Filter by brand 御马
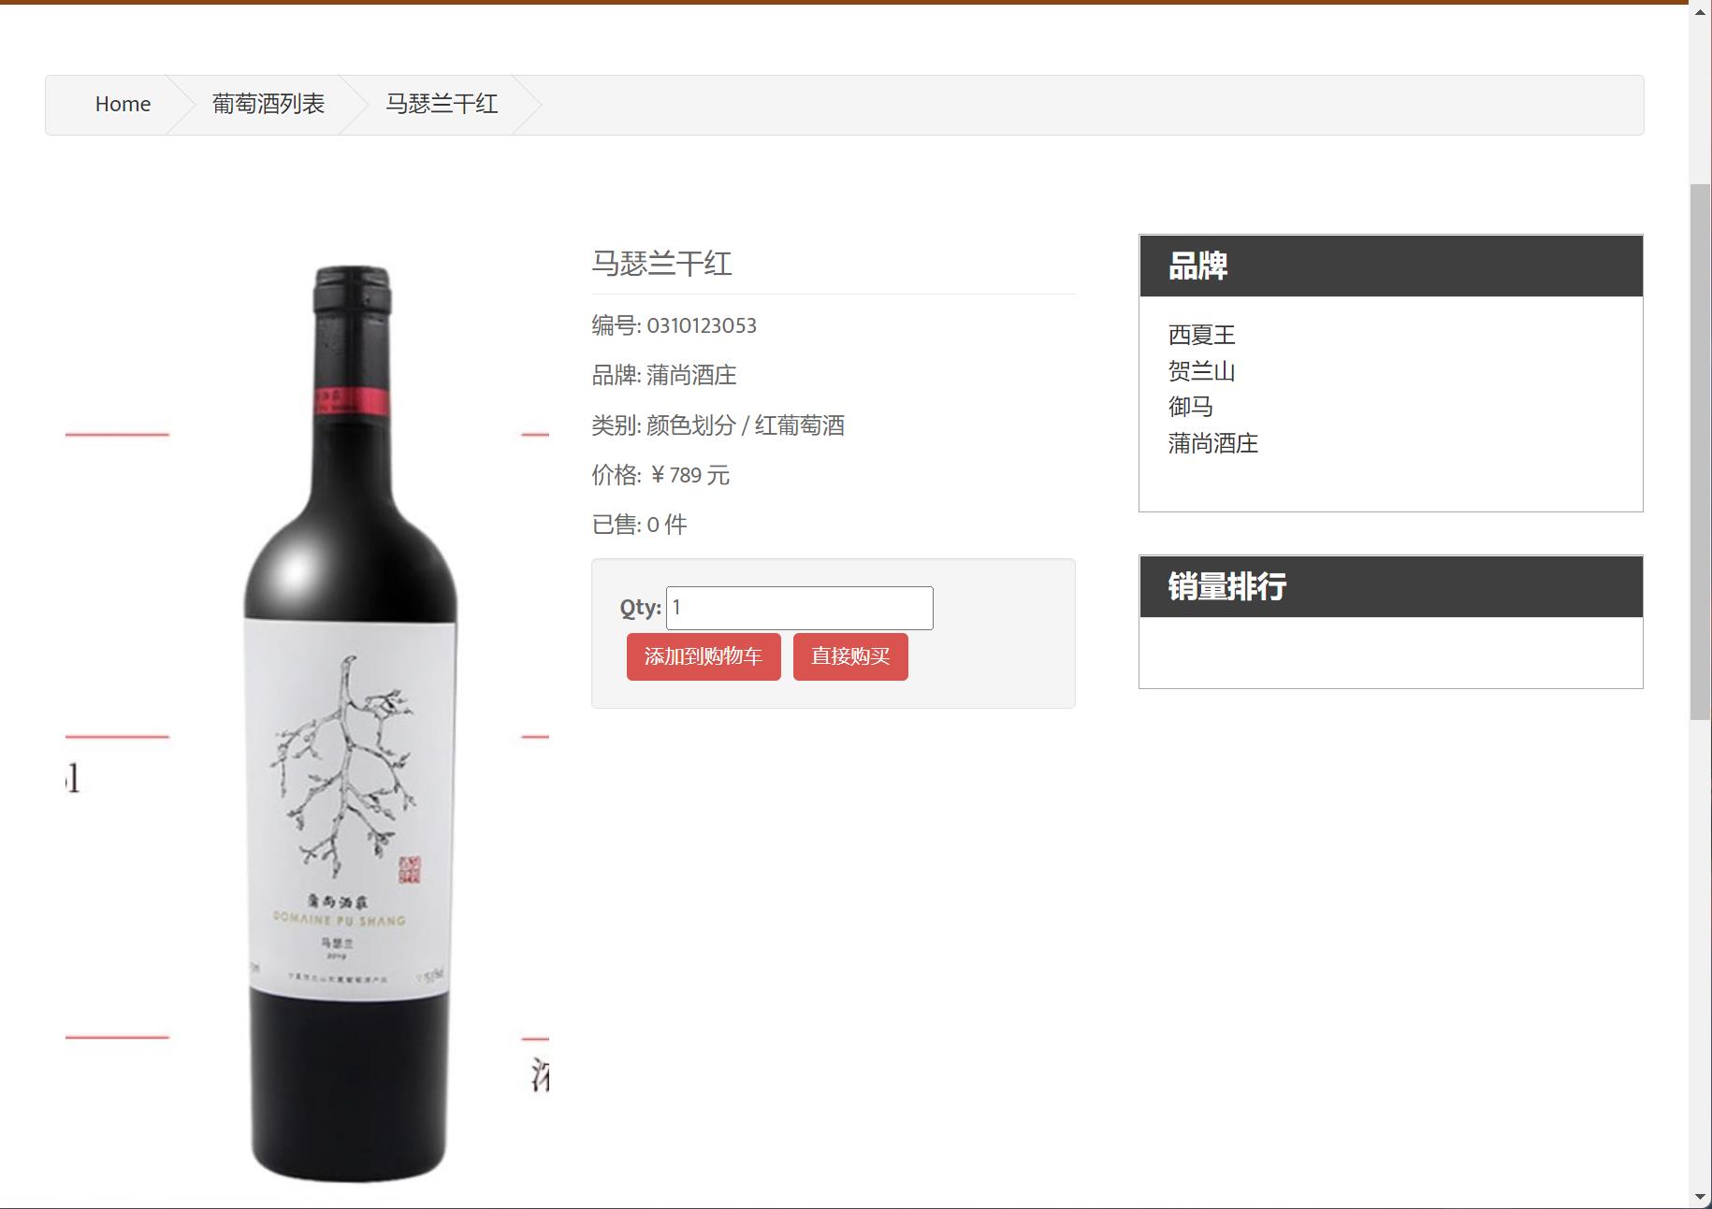The width and height of the screenshot is (1712, 1209). coord(1191,407)
